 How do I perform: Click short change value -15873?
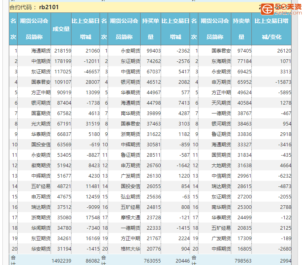283,82
